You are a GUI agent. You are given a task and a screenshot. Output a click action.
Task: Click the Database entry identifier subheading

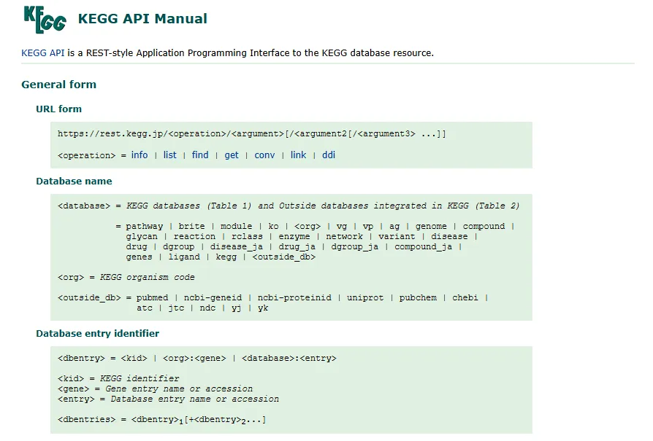tap(97, 334)
